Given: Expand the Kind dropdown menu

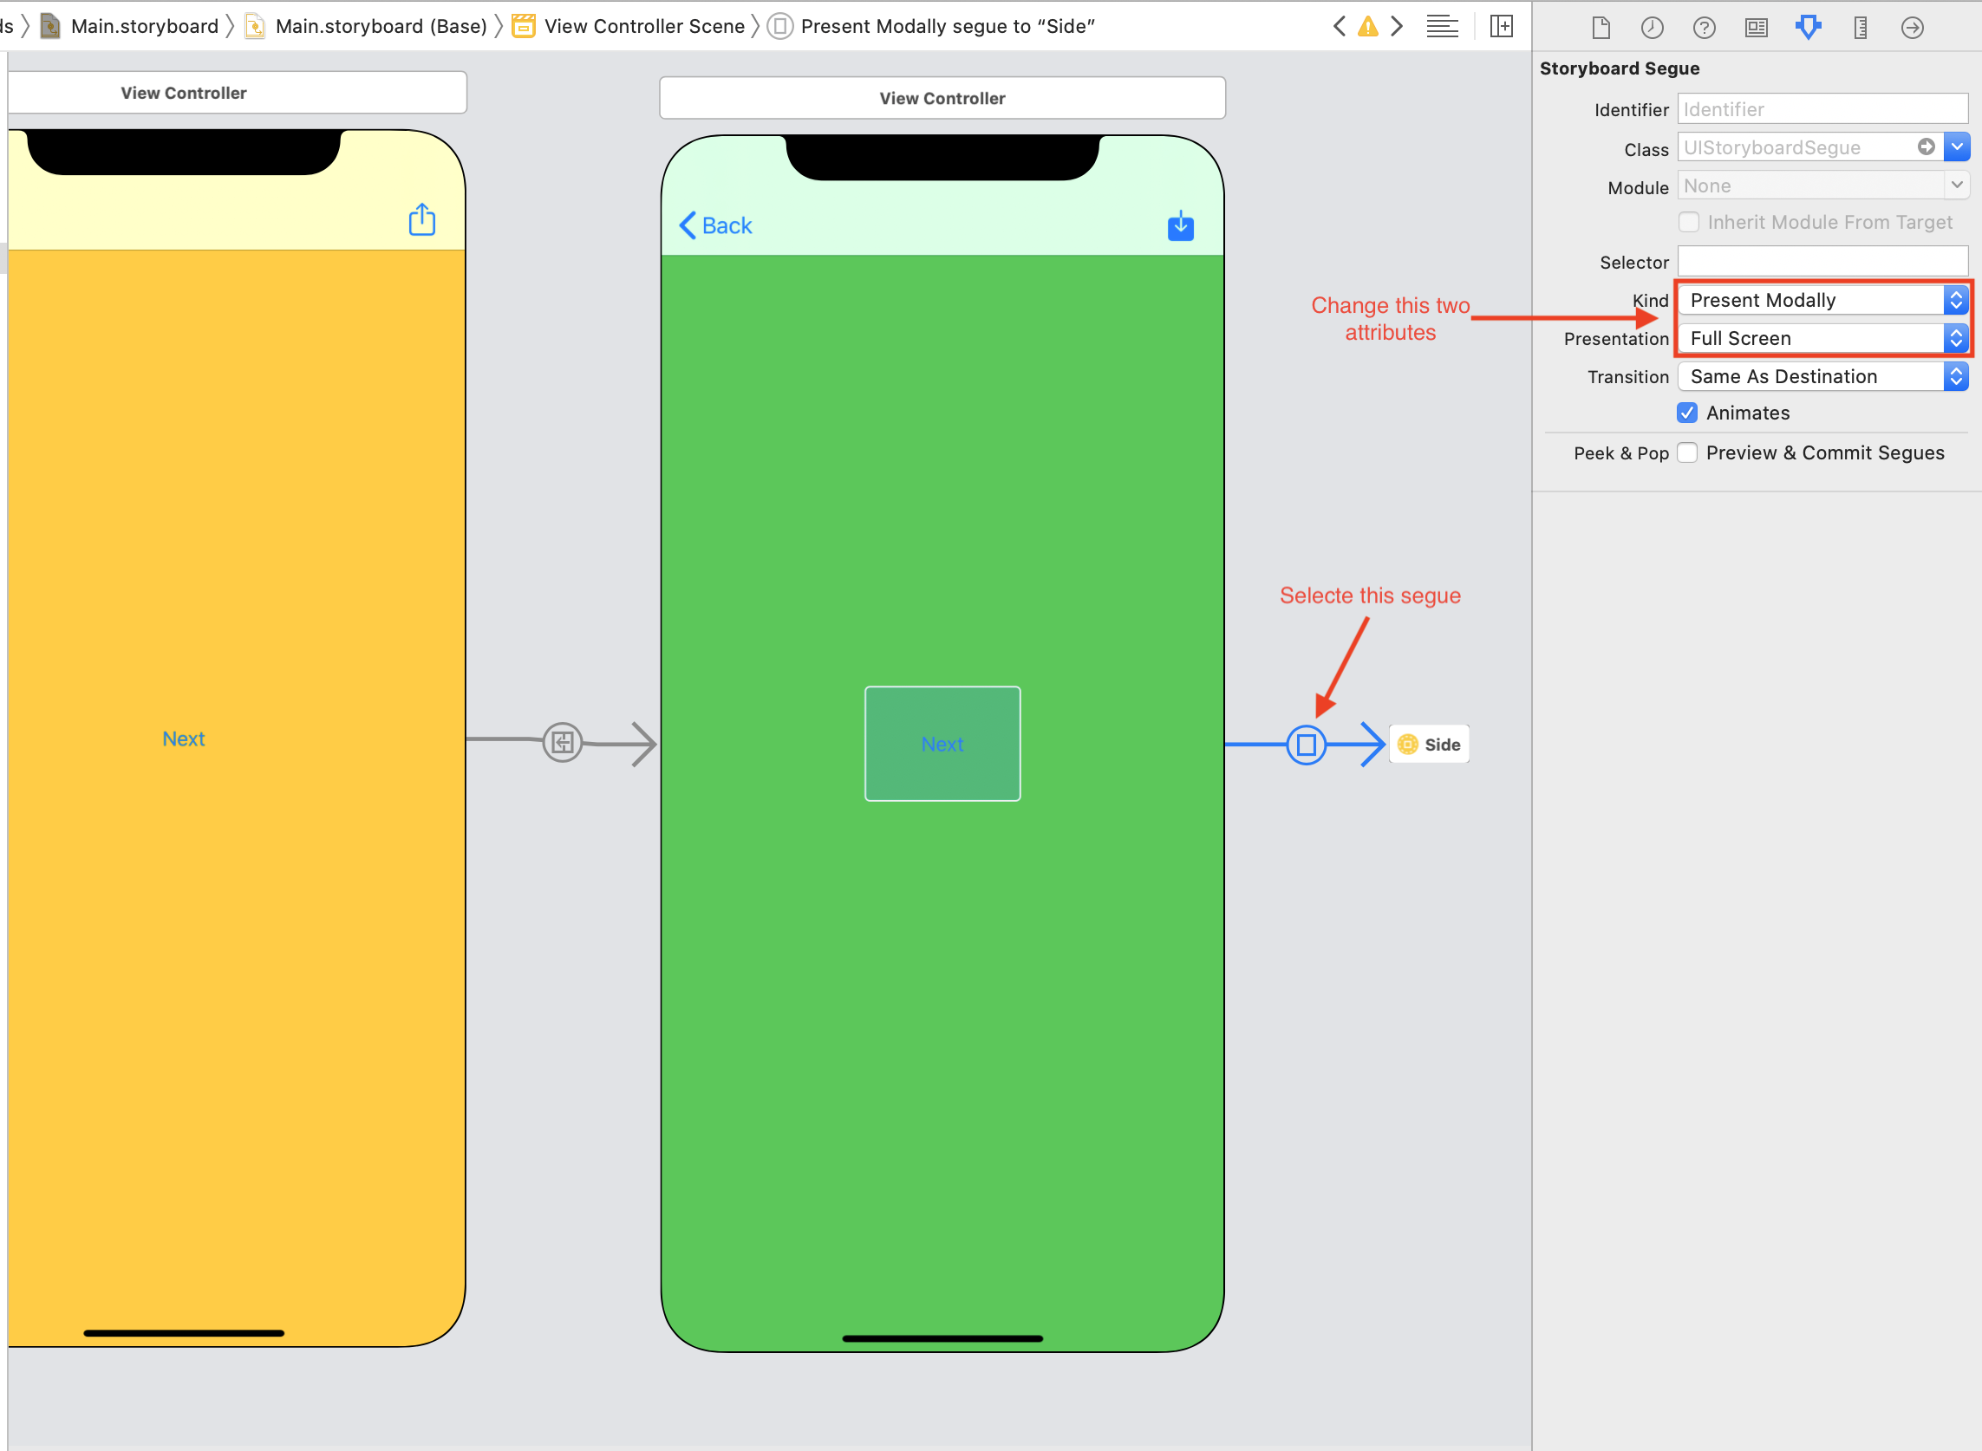Looking at the screenshot, I should [x=1956, y=300].
